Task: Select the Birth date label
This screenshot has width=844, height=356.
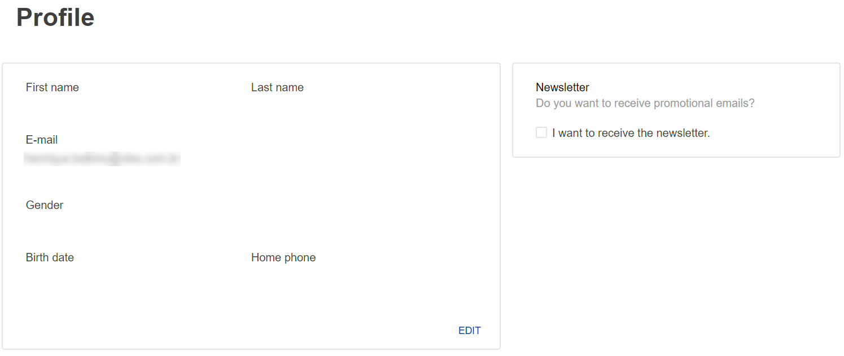Action: [50, 257]
